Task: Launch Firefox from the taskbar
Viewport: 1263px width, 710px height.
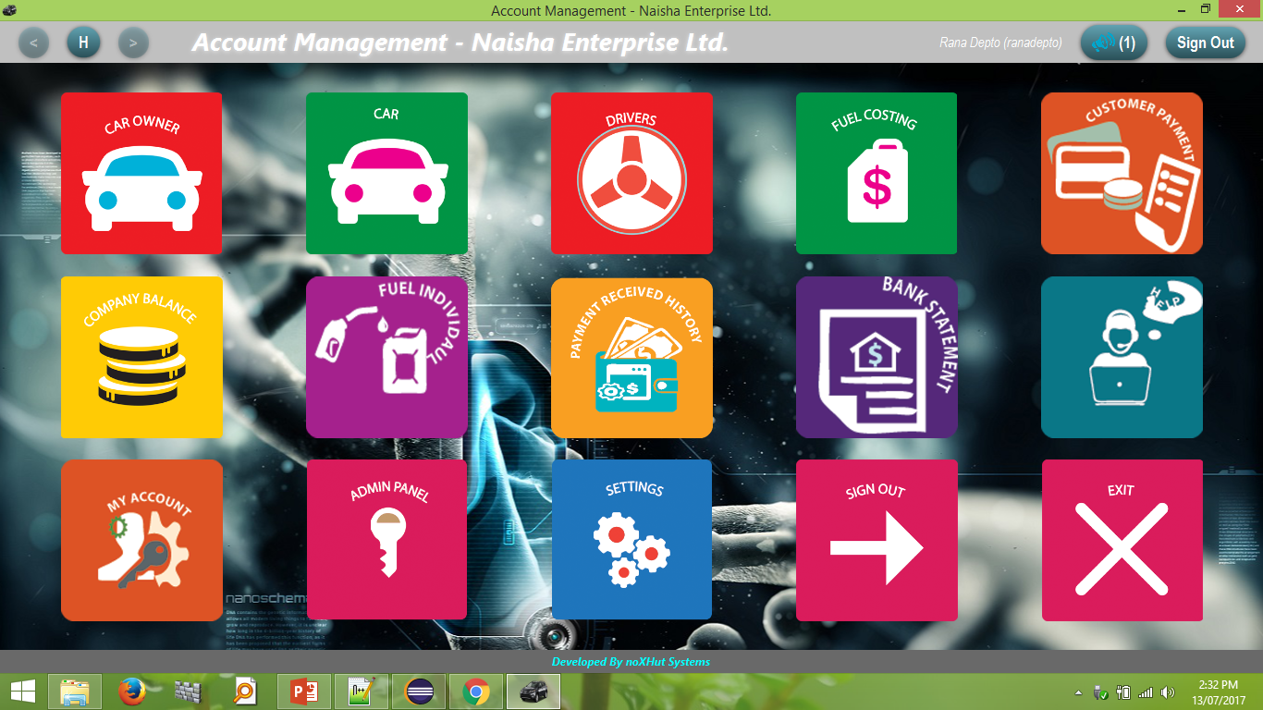Action: [x=132, y=692]
